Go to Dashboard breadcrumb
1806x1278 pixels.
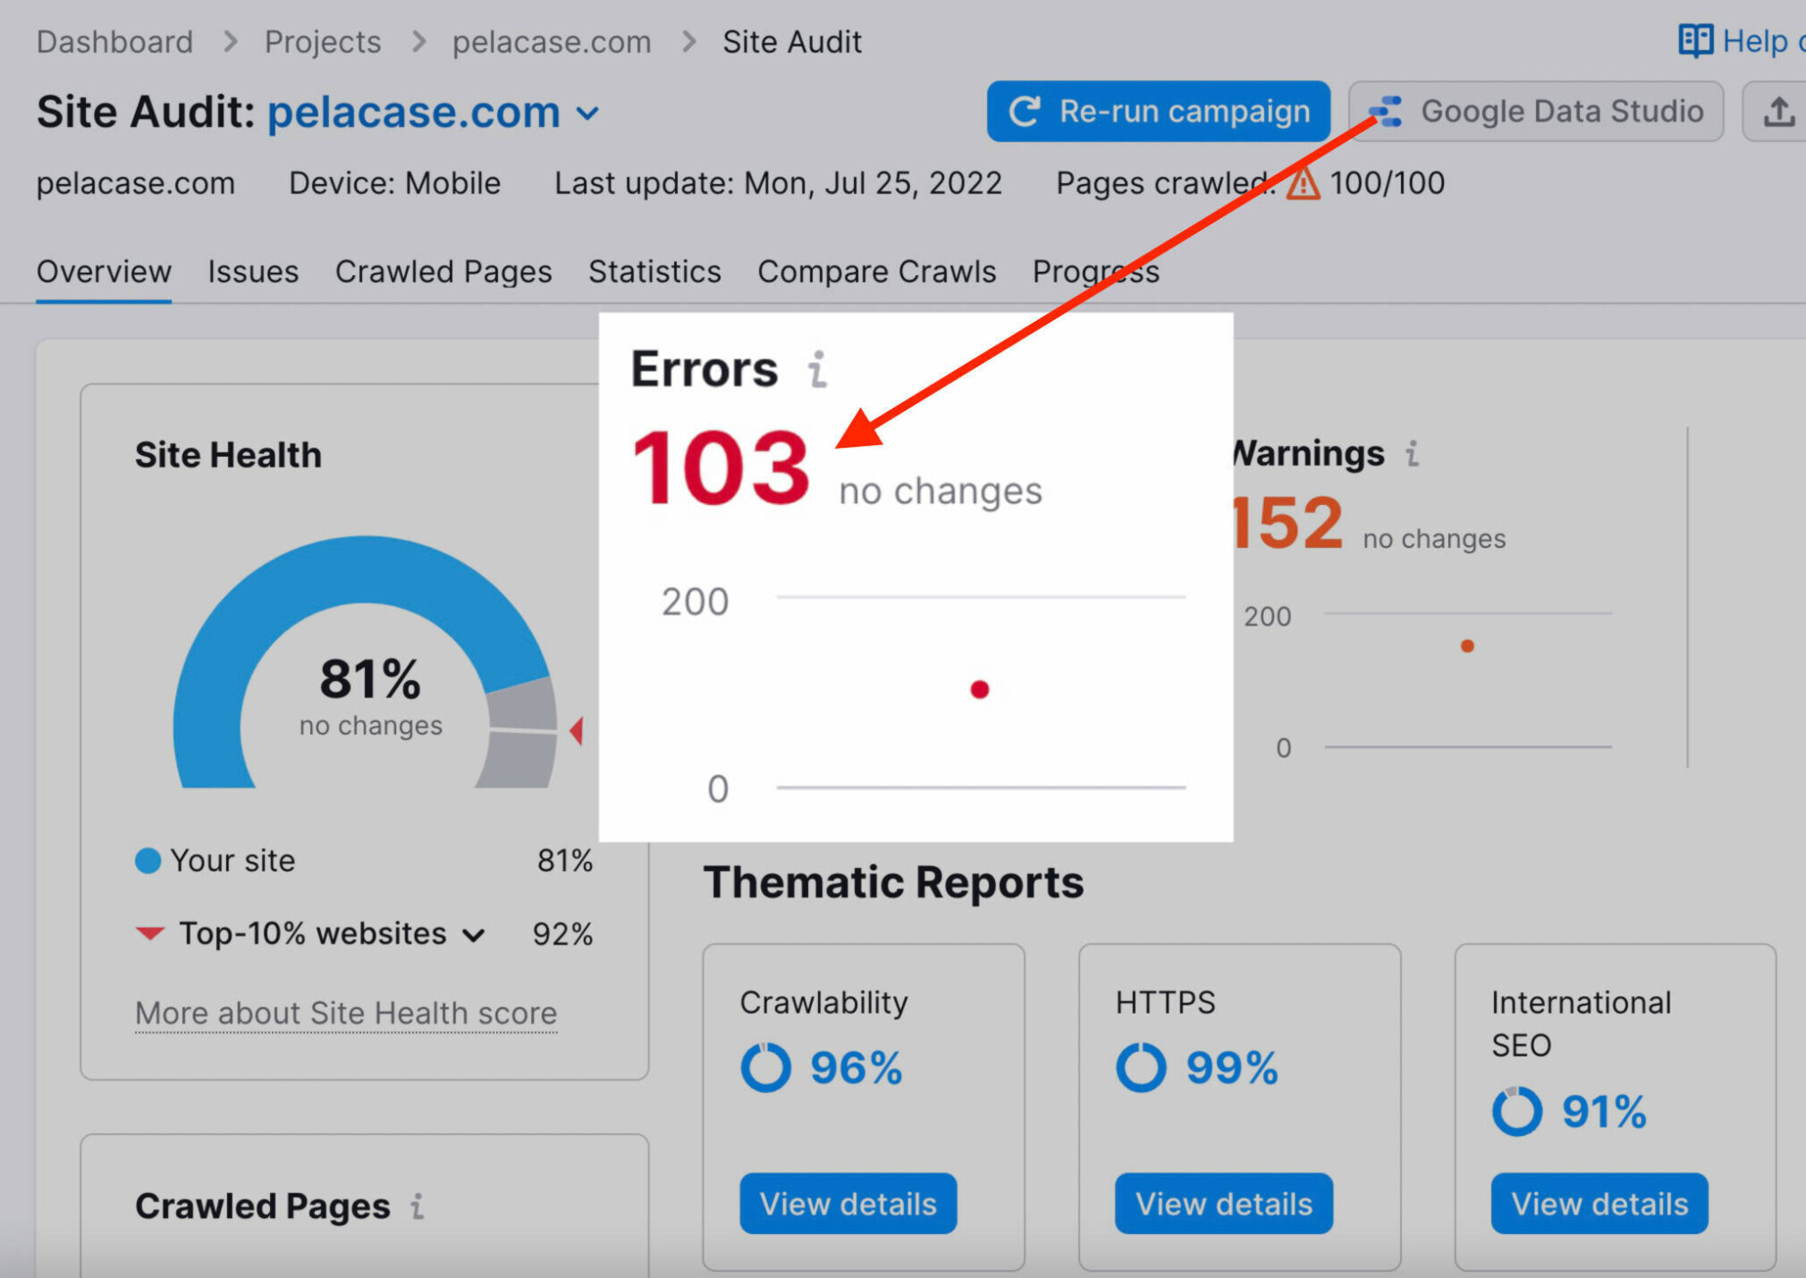pyautogui.click(x=114, y=42)
